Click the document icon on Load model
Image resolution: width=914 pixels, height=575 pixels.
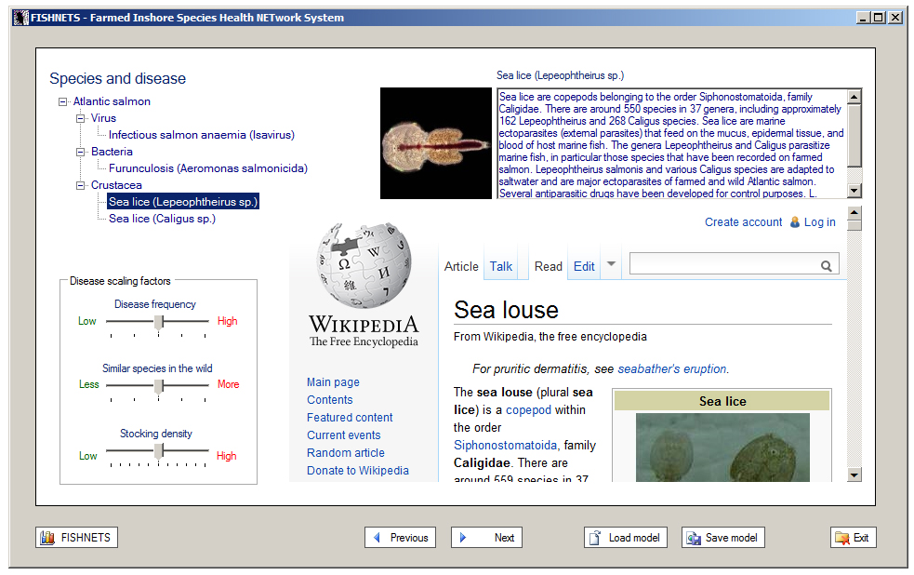tap(594, 538)
